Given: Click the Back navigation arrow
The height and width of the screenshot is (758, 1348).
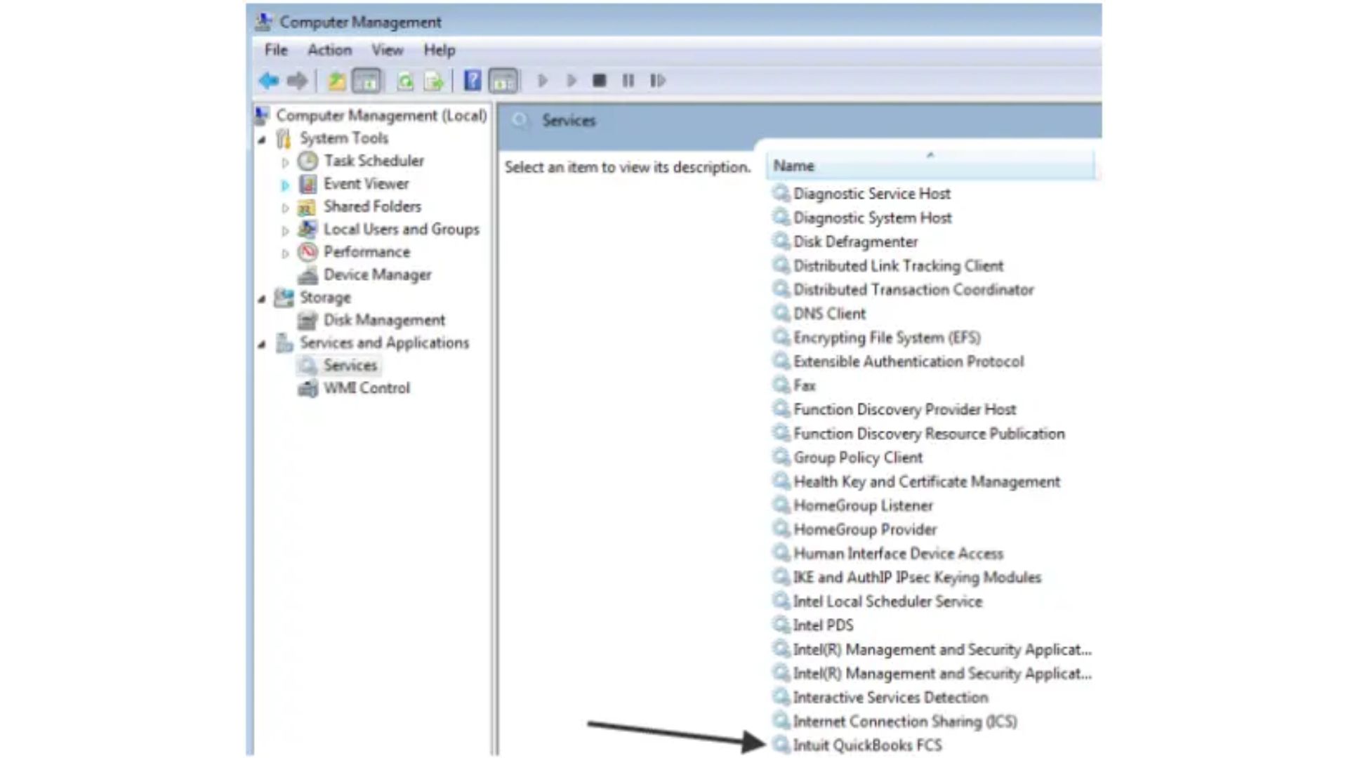Looking at the screenshot, I should point(267,81).
